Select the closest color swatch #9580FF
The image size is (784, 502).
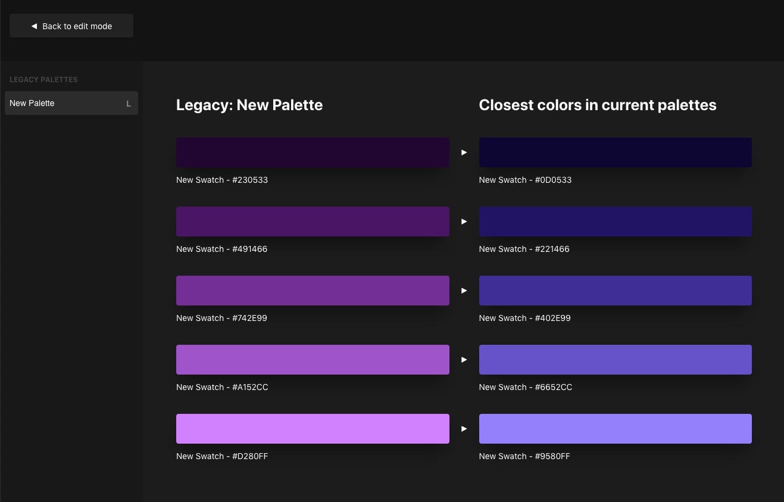pos(615,429)
